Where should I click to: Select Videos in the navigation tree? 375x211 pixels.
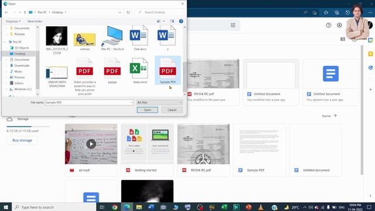coord(19,83)
